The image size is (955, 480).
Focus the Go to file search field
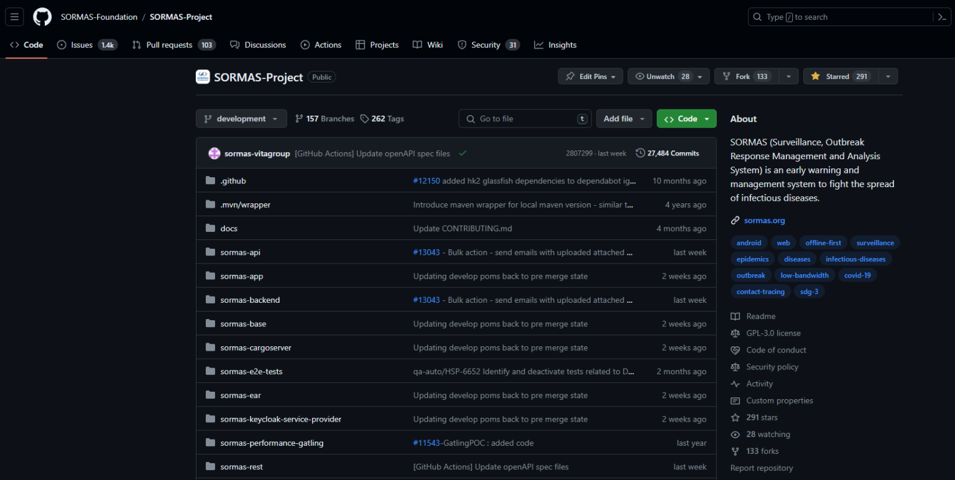[x=525, y=119]
